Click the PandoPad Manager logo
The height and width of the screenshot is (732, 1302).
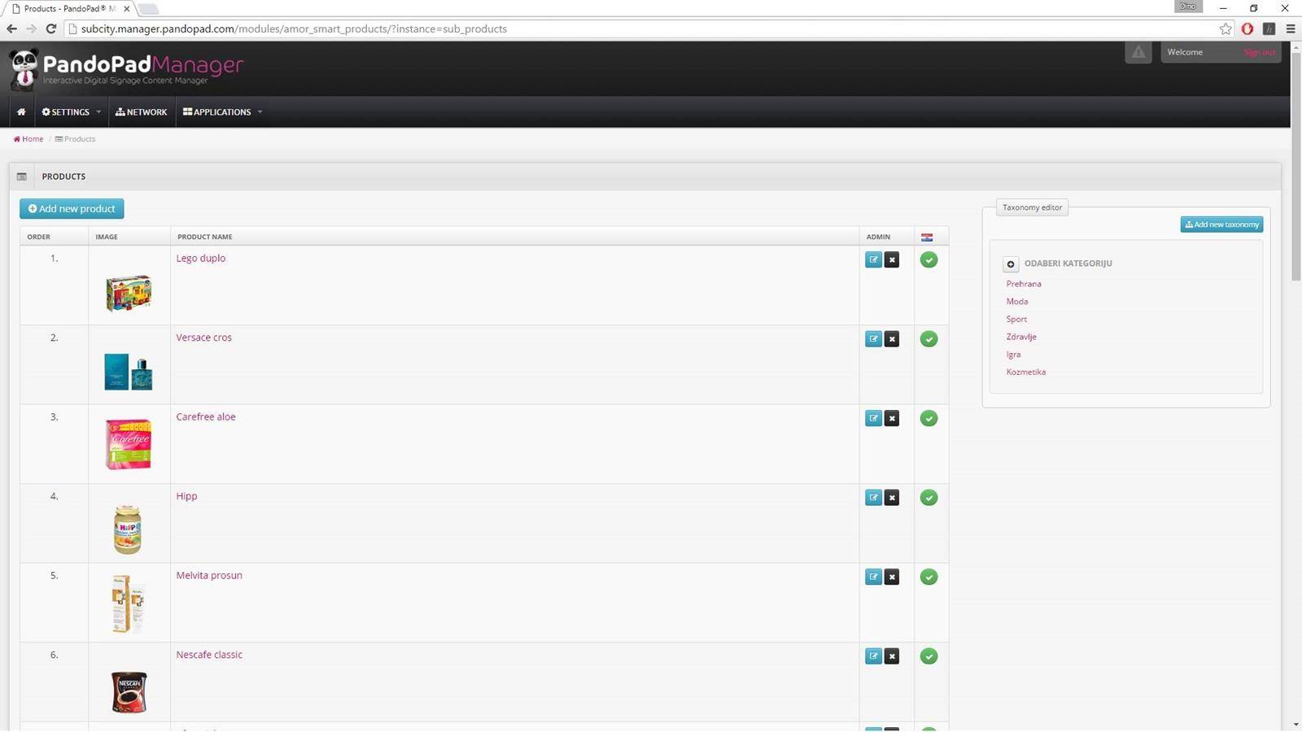(127, 69)
